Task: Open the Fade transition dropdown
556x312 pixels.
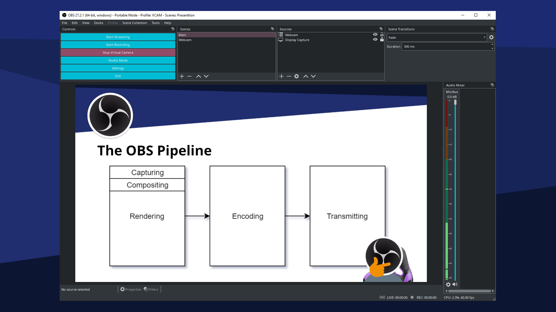Action: (484, 37)
